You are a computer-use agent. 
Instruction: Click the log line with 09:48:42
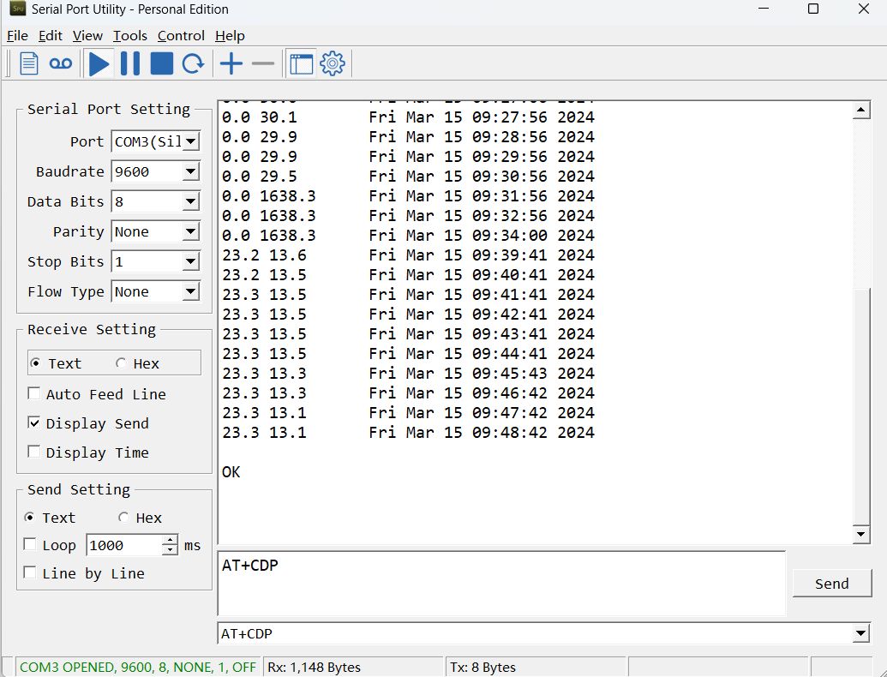click(408, 432)
